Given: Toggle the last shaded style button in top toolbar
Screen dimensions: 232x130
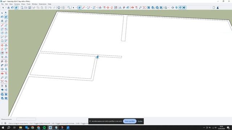Looking at the screenshot, I should click(184, 8).
